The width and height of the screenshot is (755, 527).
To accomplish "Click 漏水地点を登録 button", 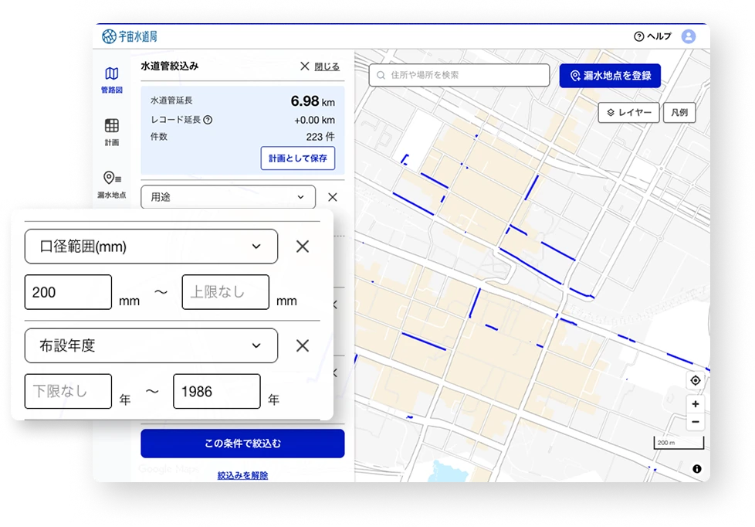I will coord(610,76).
